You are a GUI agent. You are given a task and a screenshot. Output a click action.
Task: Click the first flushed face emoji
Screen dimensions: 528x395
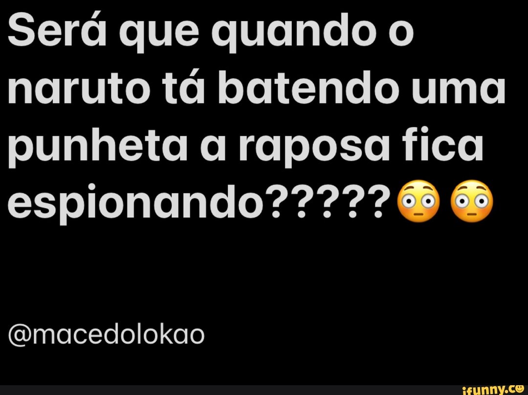pyautogui.click(x=418, y=201)
